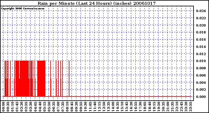This screenshot has width=209, height=113.
Task: Click the 0.020 y-axis label
Action: point(201,25)
